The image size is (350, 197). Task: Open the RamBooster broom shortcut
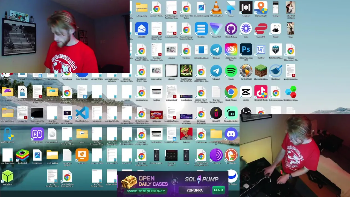point(276,71)
